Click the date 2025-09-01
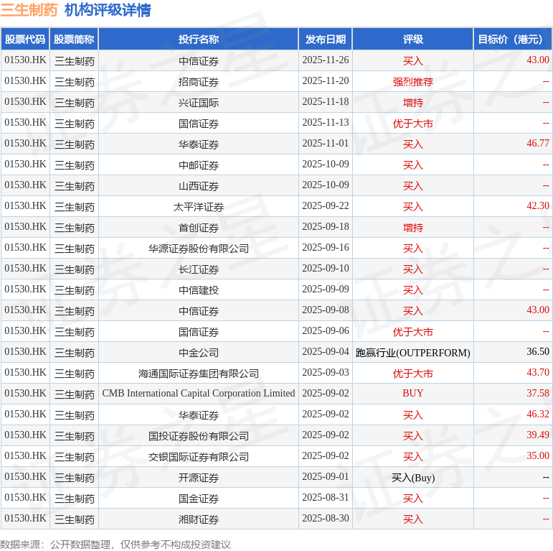Viewport: 553px width, 551px height. pos(326,477)
